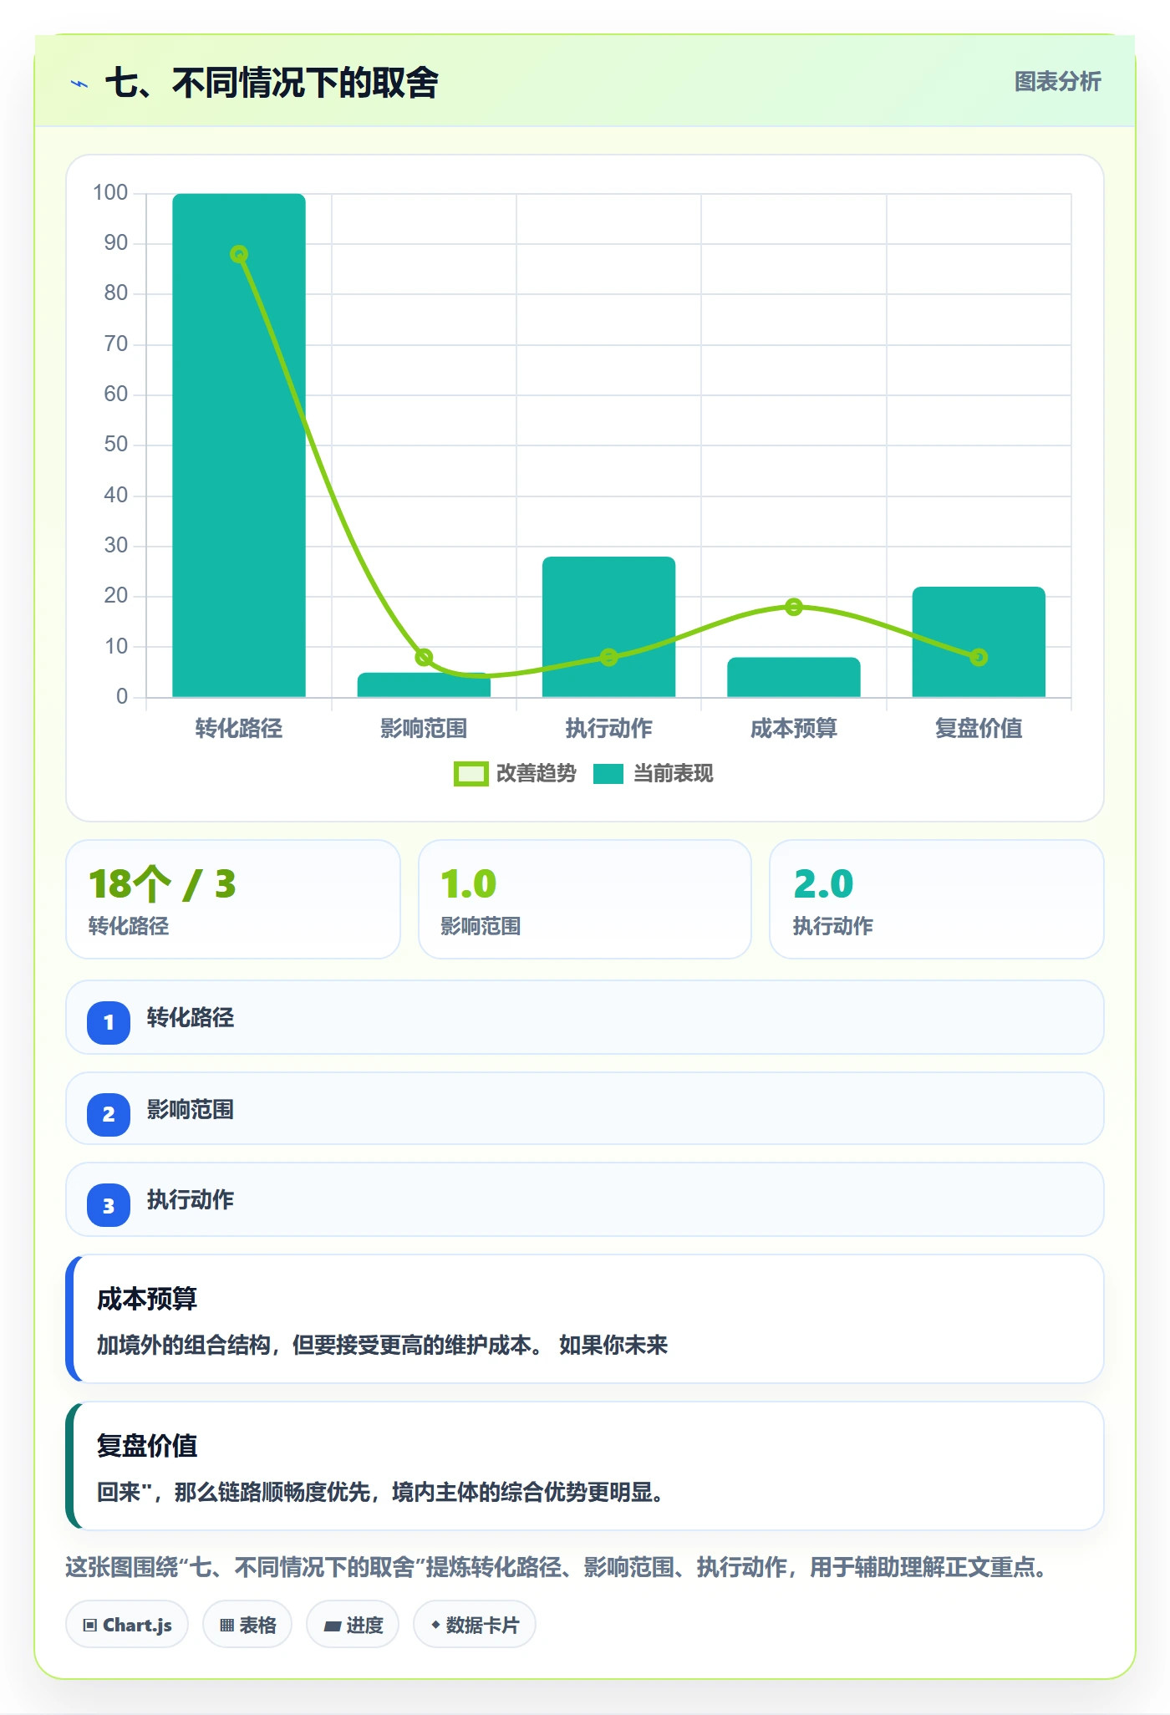Click the trend line point above 成本预算
1170x1715 pixels.
click(x=794, y=607)
